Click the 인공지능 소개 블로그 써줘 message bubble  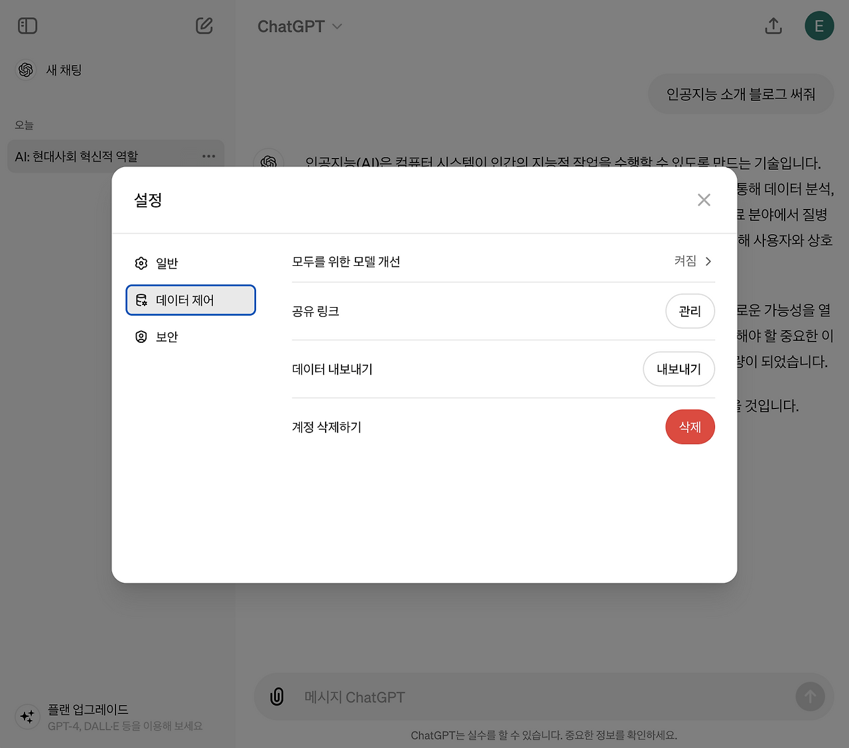point(741,94)
